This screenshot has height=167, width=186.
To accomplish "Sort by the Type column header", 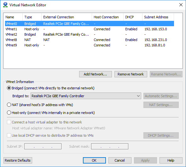I will click(x=32, y=17).
